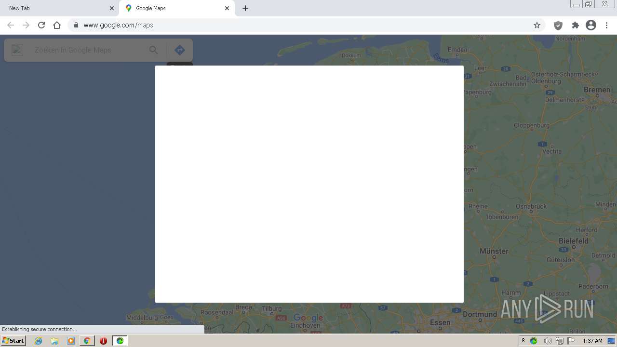This screenshot has height=347, width=617.
Task: Click the Osnabrück label on the map
Action: [531, 206]
